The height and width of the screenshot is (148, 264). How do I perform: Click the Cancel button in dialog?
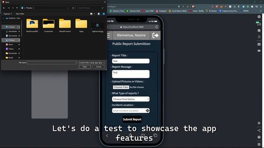pyautogui.click(x=99, y=67)
